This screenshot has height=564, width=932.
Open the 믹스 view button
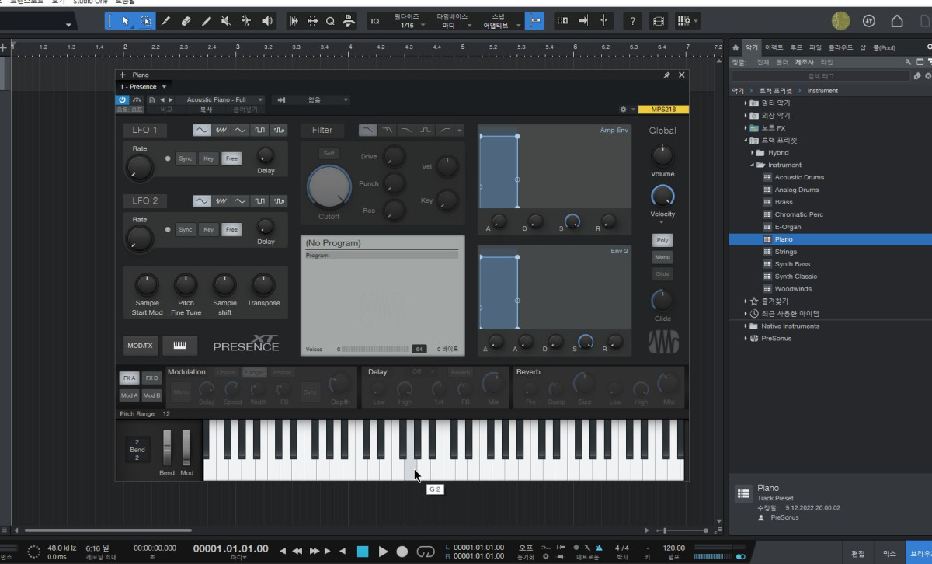tap(889, 554)
